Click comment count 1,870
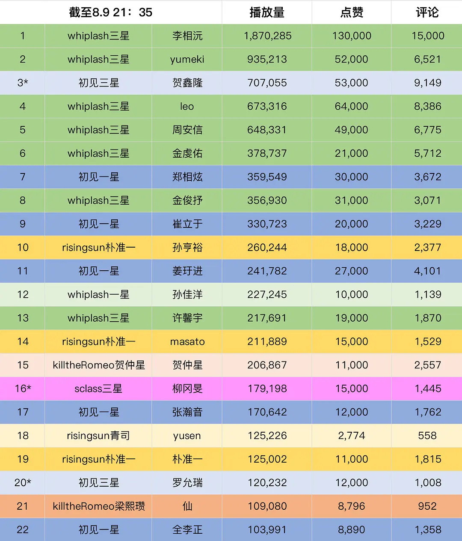Viewport: 462px width, 541px height. 427,318
